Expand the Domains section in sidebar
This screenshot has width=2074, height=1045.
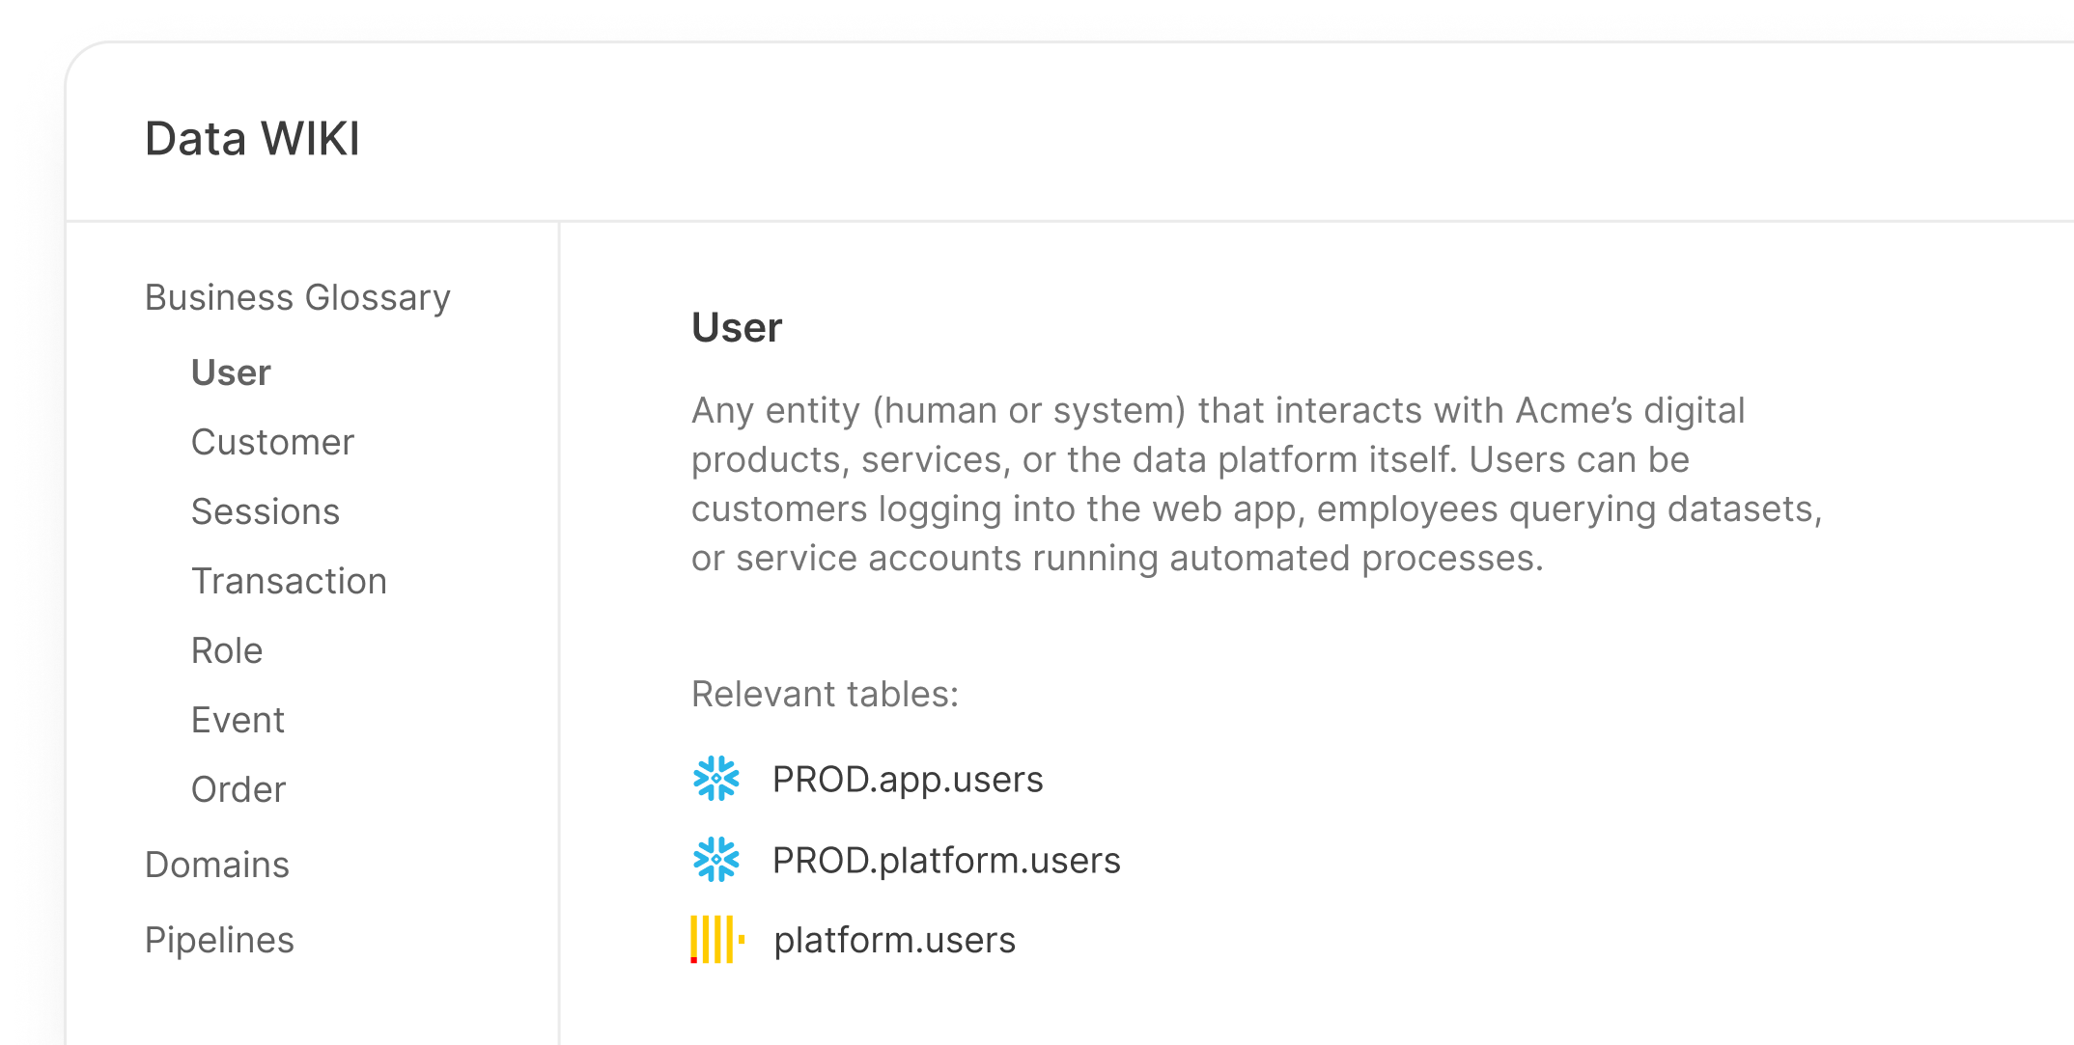coord(217,866)
